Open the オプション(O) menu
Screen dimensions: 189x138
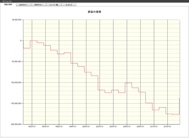pos(7,1)
